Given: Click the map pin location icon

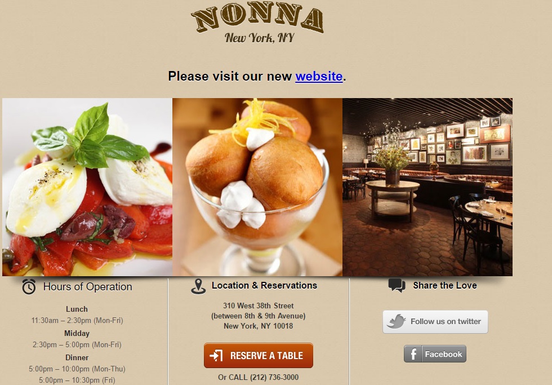Looking at the screenshot, I should pyautogui.click(x=198, y=286).
